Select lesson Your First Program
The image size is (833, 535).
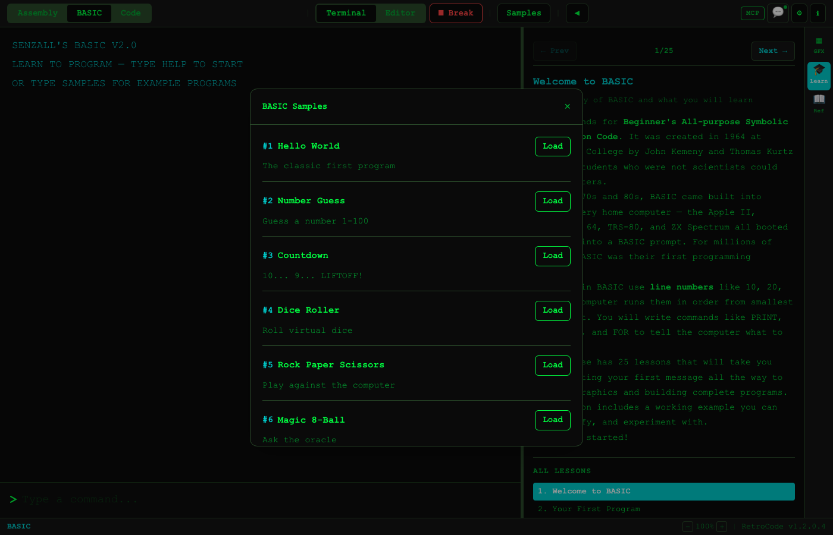588,509
